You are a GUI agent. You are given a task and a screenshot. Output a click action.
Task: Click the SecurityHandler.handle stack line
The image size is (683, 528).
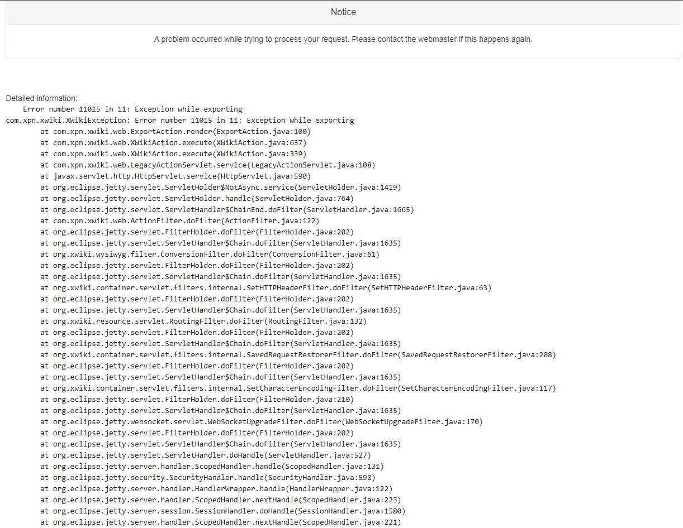tap(207, 478)
